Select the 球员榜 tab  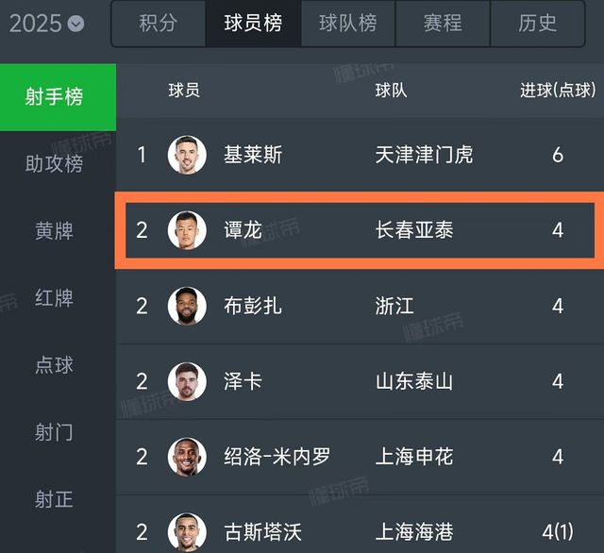click(x=253, y=24)
